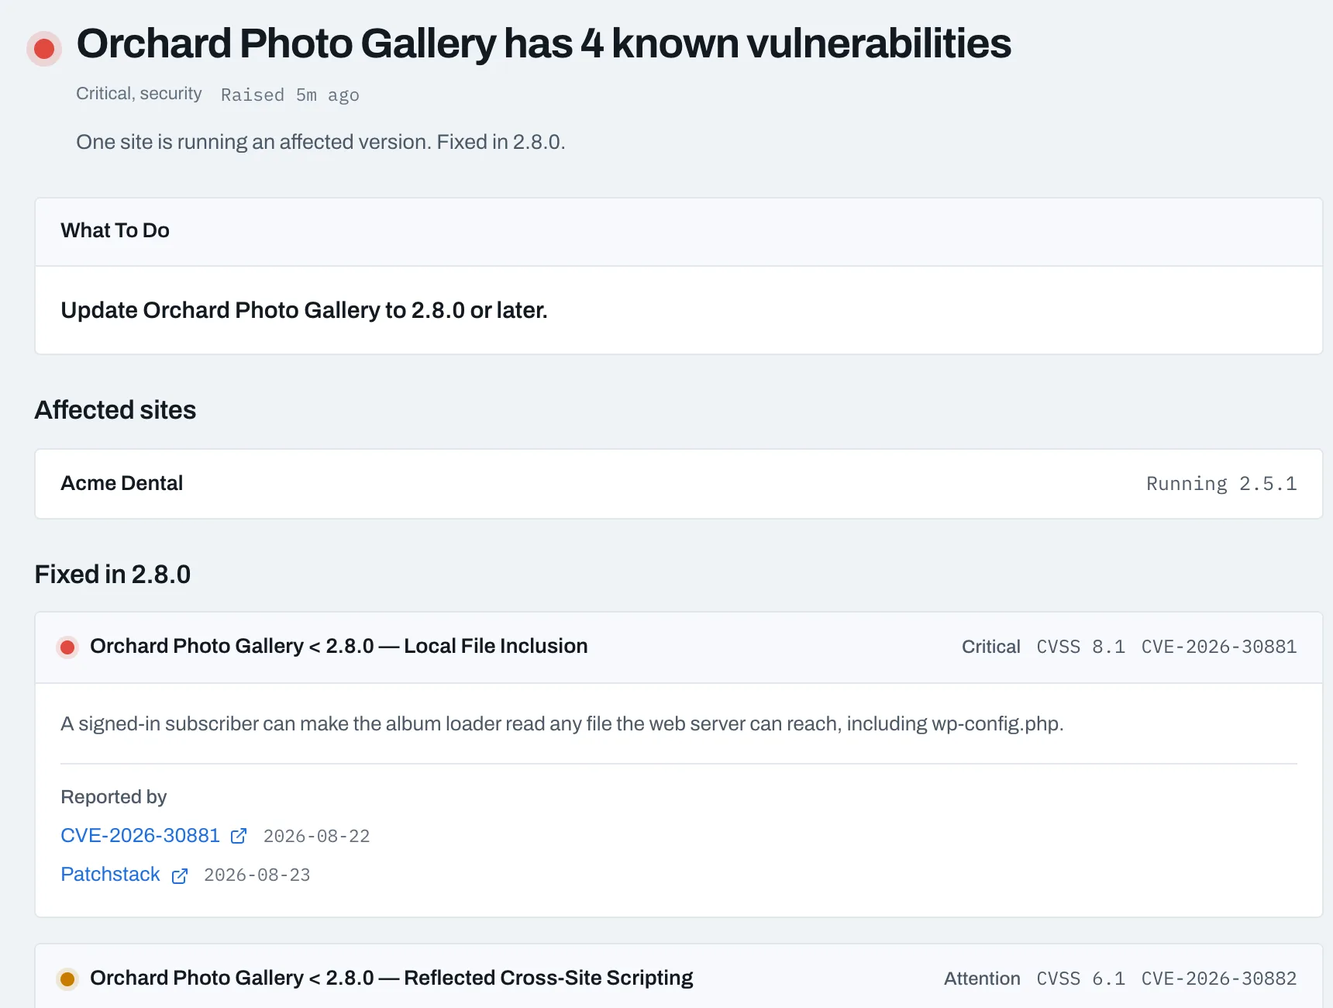
Task: Click the 'Running 2.5.1' version label
Action: 1221,484
